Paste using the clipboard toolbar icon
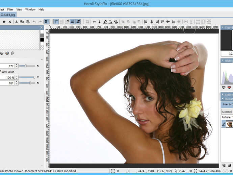The width and height of the screenshot is (233, 175). 28,22
